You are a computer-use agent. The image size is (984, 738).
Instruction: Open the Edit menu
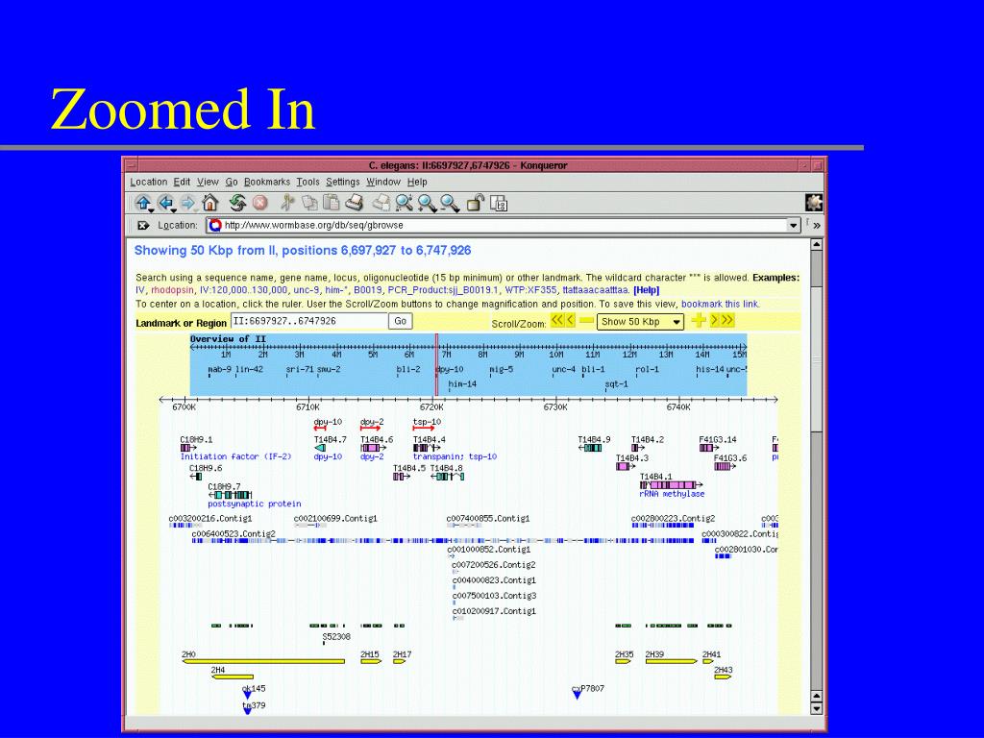coord(182,182)
